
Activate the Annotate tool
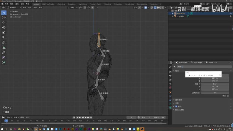[x=4, y=42]
